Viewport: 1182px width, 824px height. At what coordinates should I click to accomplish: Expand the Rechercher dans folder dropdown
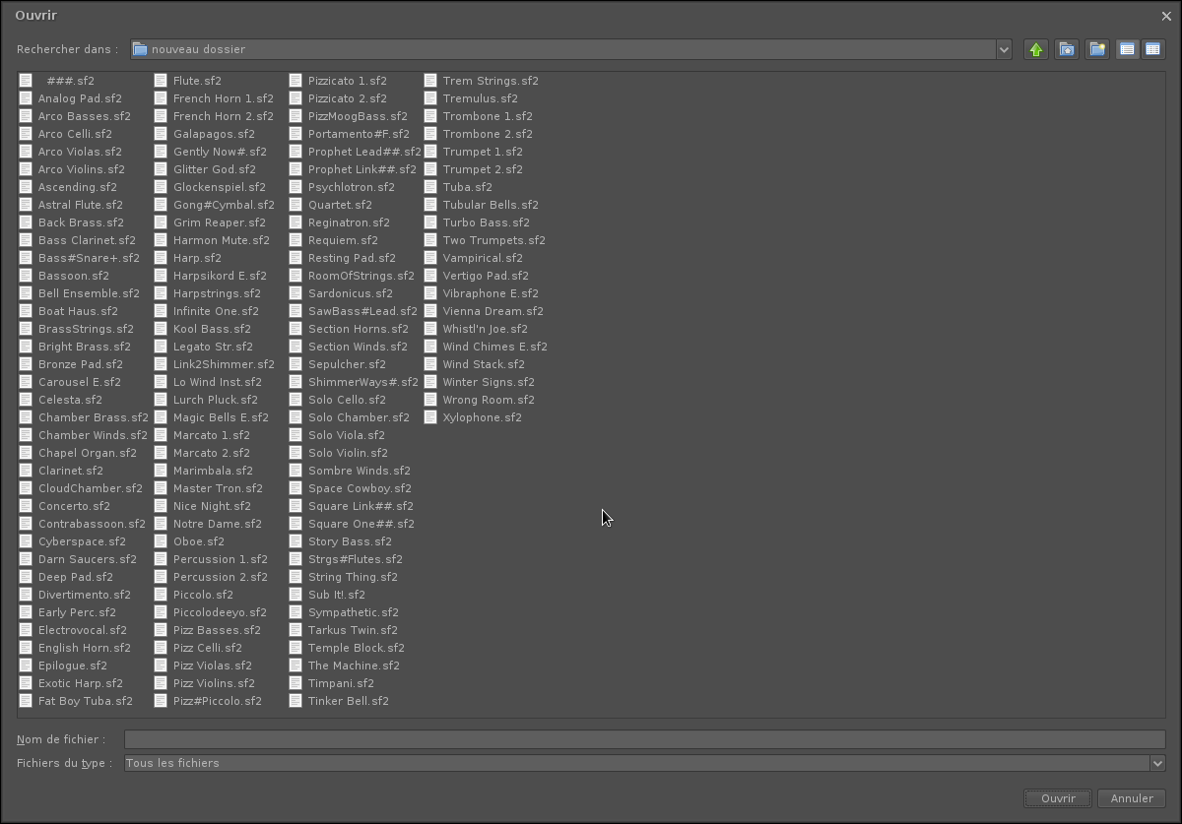[1004, 49]
